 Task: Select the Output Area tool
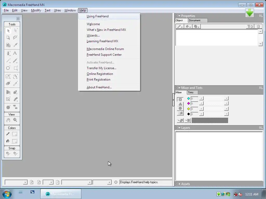tap(8, 45)
